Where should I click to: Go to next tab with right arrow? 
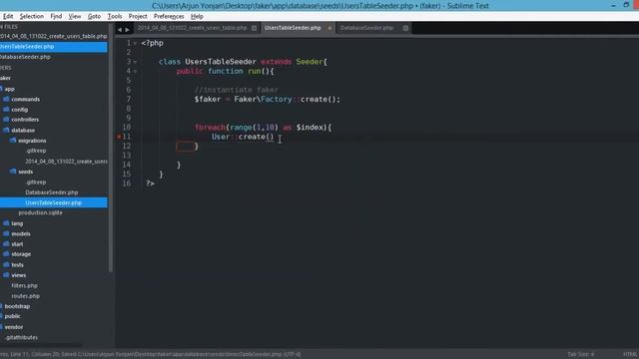(127, 30)
